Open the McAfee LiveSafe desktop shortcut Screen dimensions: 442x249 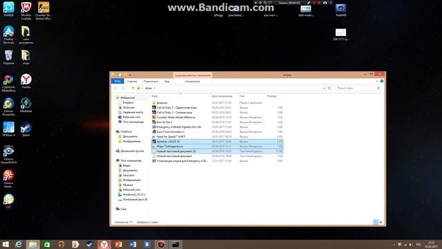(26, 11)
